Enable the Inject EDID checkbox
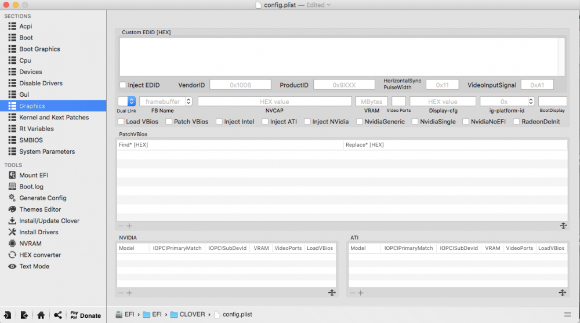Screen dimensions: 580x323 [x=123, y=85]
